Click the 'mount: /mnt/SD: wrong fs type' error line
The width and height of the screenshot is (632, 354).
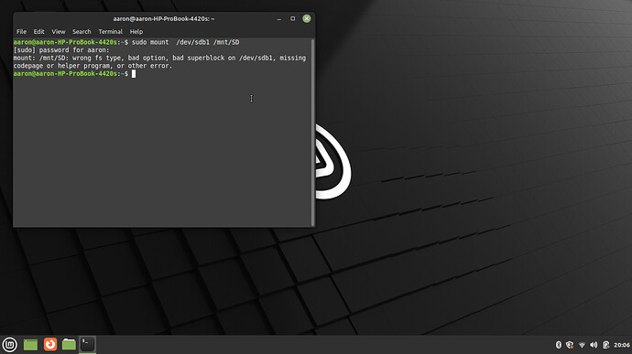click(159, 58)
